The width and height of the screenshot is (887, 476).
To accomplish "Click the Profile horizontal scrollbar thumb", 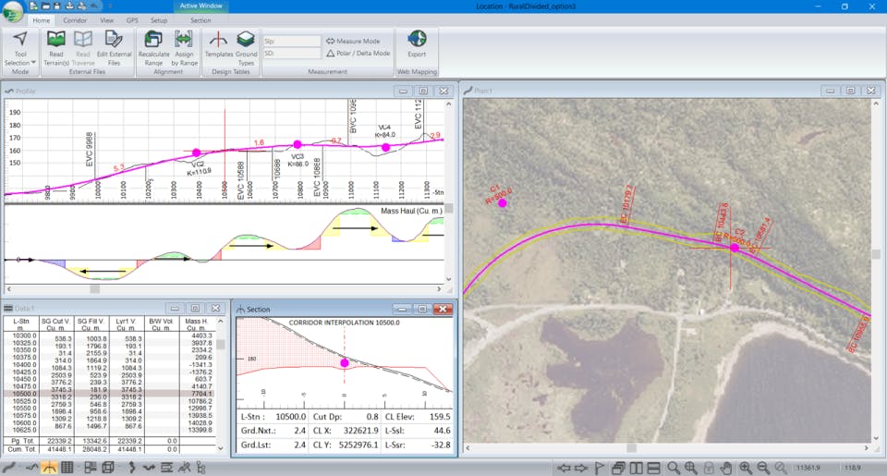I will coord(93,288).
